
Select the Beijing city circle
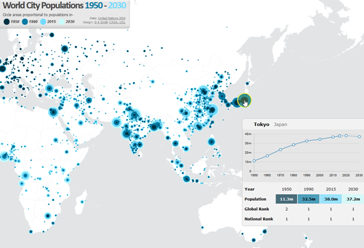pyautogui.click(x=204, y=91)
